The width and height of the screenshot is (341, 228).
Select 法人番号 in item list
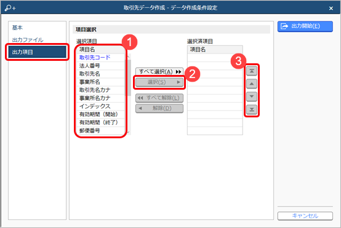[x=100, y=66]
